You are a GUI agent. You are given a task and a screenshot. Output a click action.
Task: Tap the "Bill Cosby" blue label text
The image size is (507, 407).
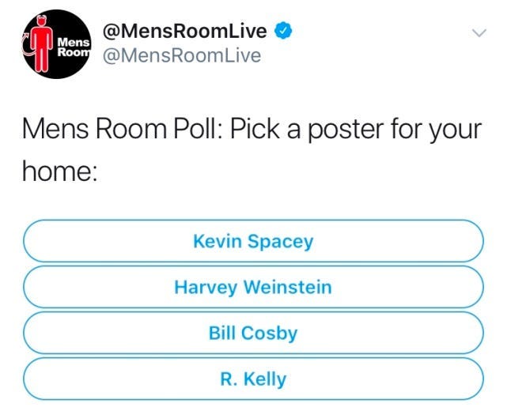253,333
